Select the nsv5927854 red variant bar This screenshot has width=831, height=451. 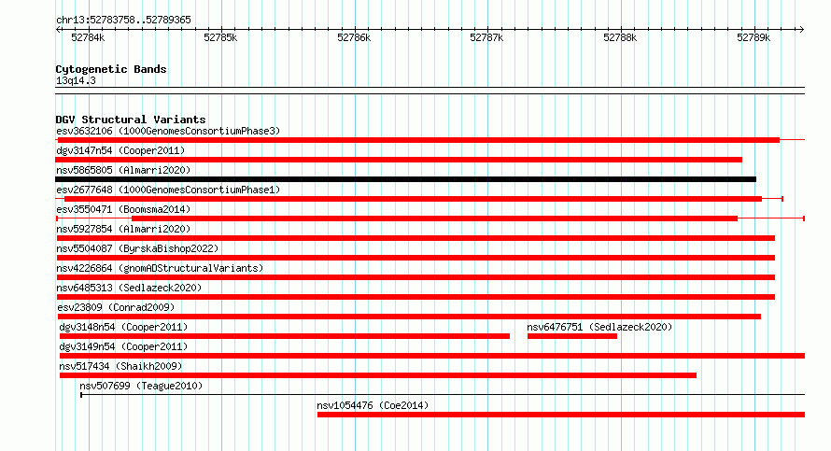click(x=416, y=238)
